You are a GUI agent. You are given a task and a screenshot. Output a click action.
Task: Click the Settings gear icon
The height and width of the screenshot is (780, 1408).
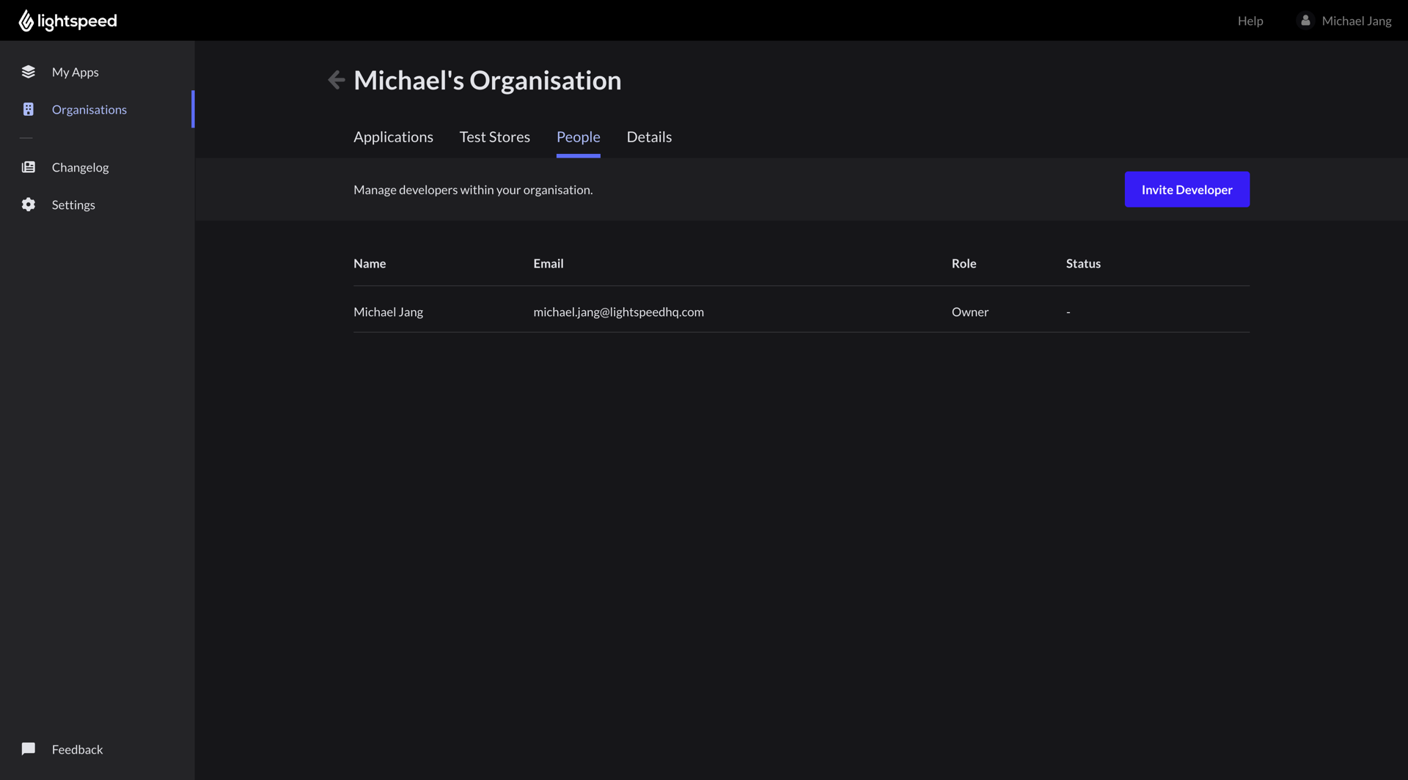click(x=28, y=205)
